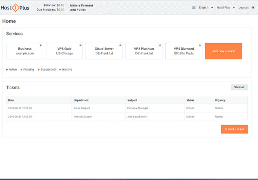This screenshot has height=180, width=258.
Task: Click the Active legend label
Action: [x=13, y=69]
